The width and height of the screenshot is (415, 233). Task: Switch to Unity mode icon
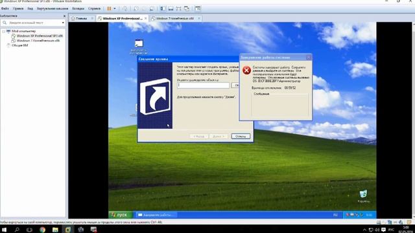coord(187,8)
